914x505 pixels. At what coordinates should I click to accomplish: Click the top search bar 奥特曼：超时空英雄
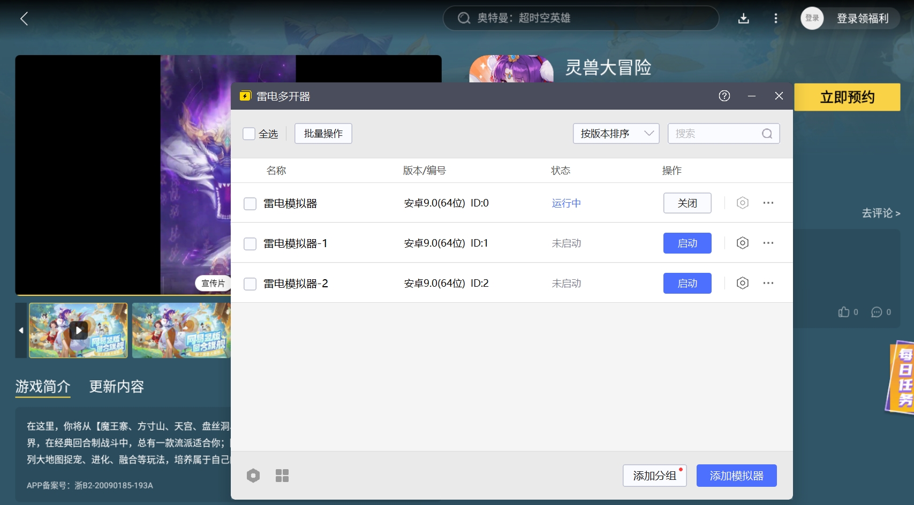pyautogui.click(x=581, y=18)
